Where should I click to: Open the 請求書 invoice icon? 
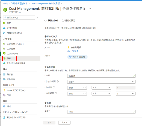[4, 74]
